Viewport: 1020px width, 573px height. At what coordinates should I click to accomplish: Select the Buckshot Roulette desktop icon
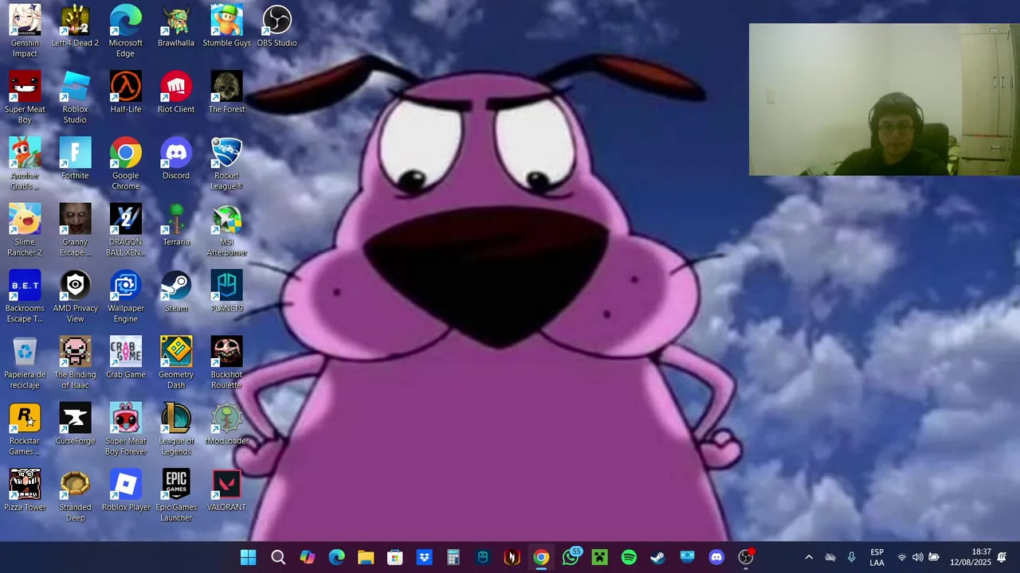[226, 363]
